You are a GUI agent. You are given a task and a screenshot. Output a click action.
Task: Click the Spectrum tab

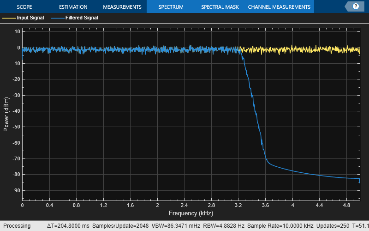(x=171, y=7)
